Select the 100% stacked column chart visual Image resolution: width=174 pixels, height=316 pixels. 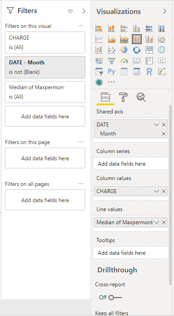(x=161, y=28)
